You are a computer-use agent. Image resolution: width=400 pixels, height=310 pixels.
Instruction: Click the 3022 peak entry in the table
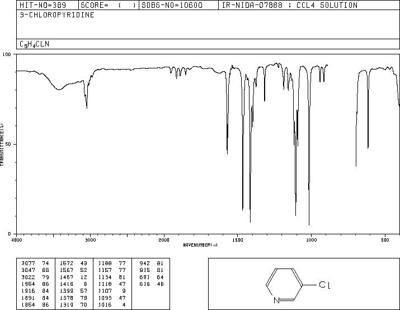click(x=35, y=277)
